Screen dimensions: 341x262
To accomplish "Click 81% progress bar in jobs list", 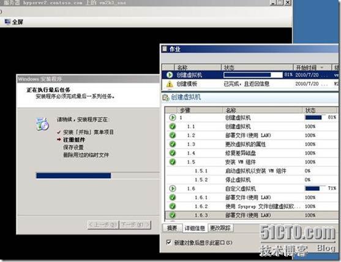I will click(253, 75).
